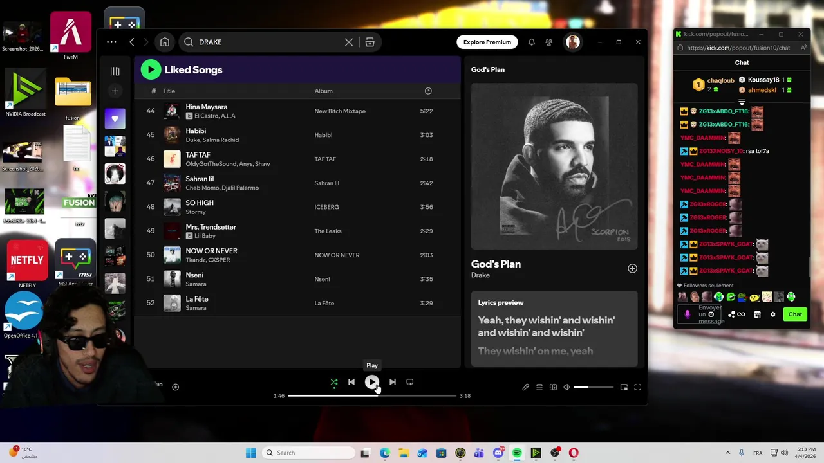Image resolution: width=824 pixels, height=463 pixels.
Task: Enter full screen player mode
Action: [x=637, y=387]
